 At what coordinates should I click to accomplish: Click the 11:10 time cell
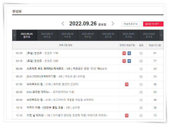[x=19, y=115]
